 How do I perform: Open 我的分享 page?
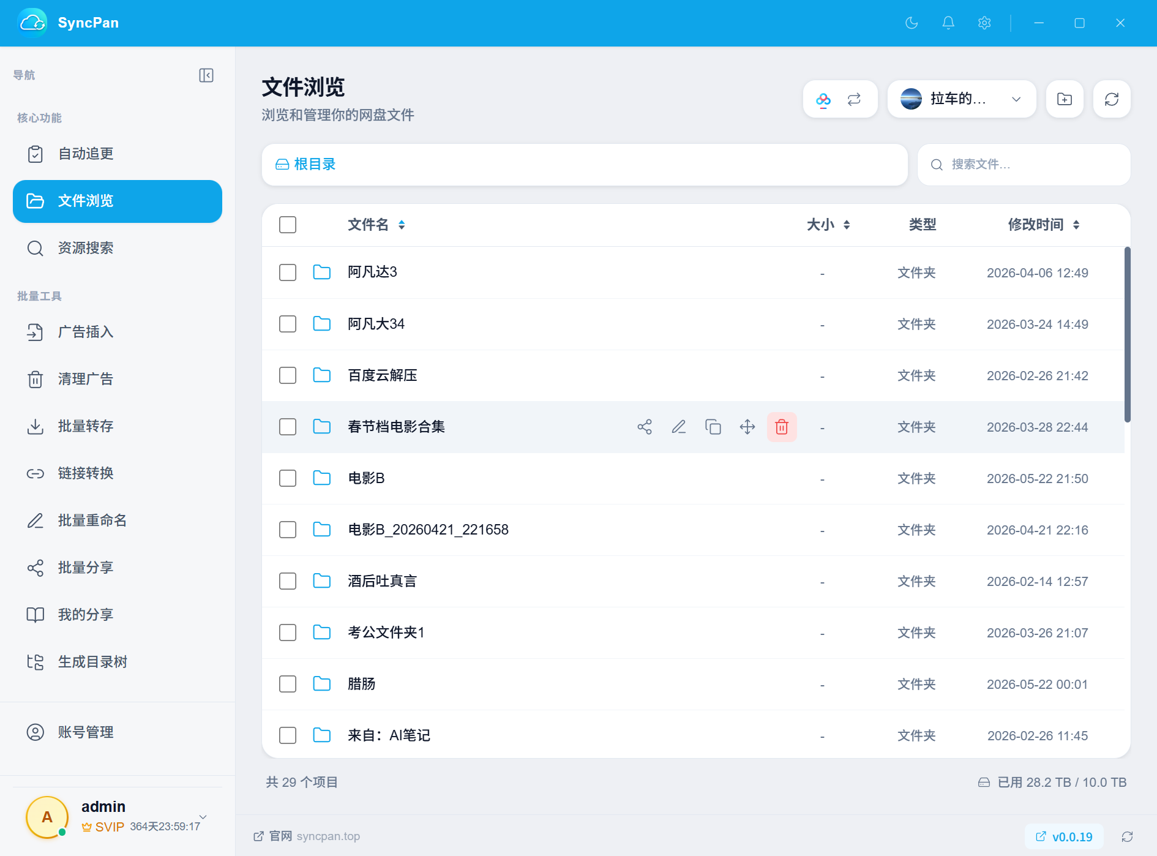[118, 615]
